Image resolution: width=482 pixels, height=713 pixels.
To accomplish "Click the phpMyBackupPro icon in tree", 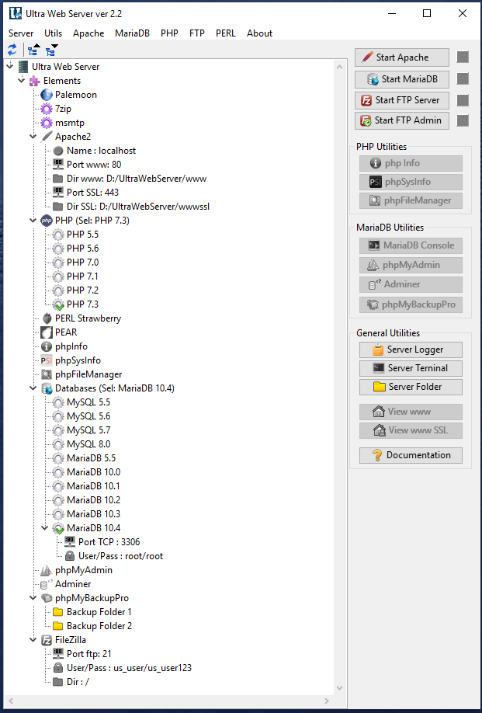I will pos(47,598).
